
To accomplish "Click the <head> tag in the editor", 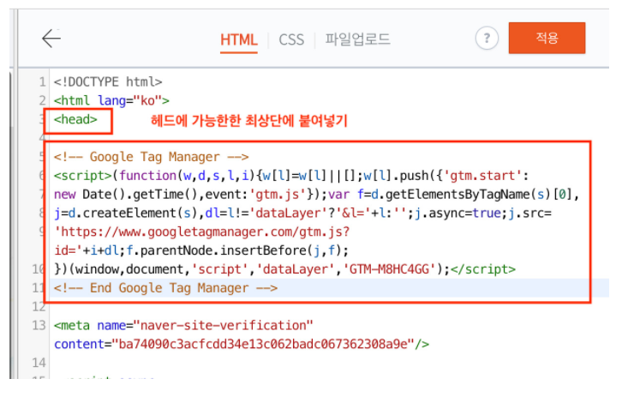I will click(x=75, y=119).
